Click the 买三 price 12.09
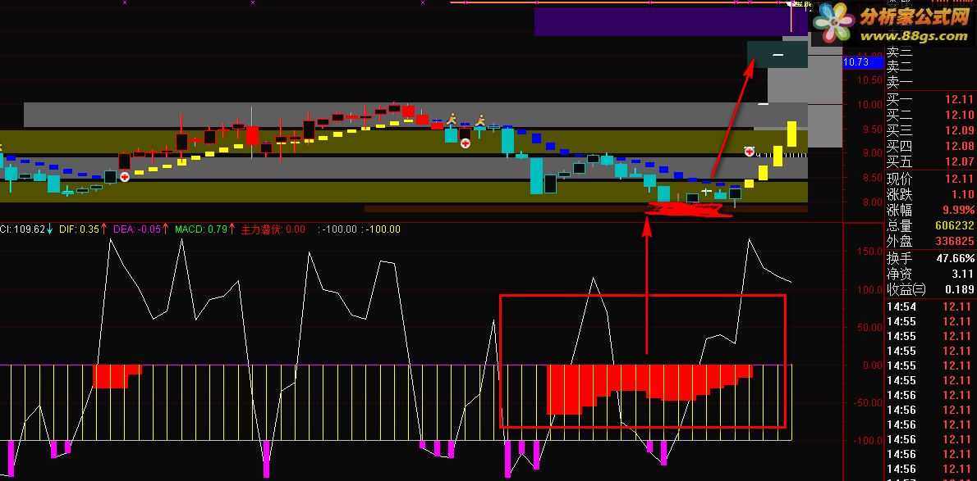 tap(959, 130)
